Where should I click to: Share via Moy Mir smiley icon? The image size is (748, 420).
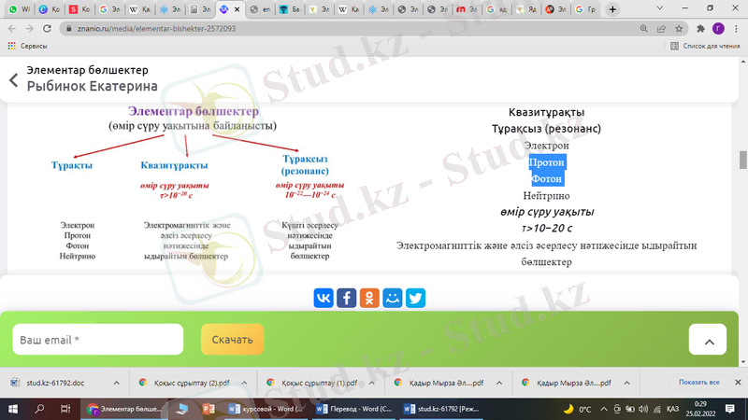(392, 298)
